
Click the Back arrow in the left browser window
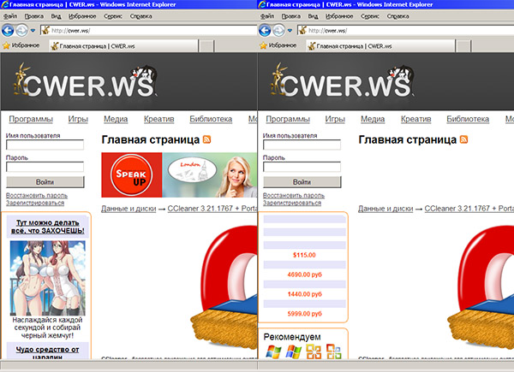8,30
